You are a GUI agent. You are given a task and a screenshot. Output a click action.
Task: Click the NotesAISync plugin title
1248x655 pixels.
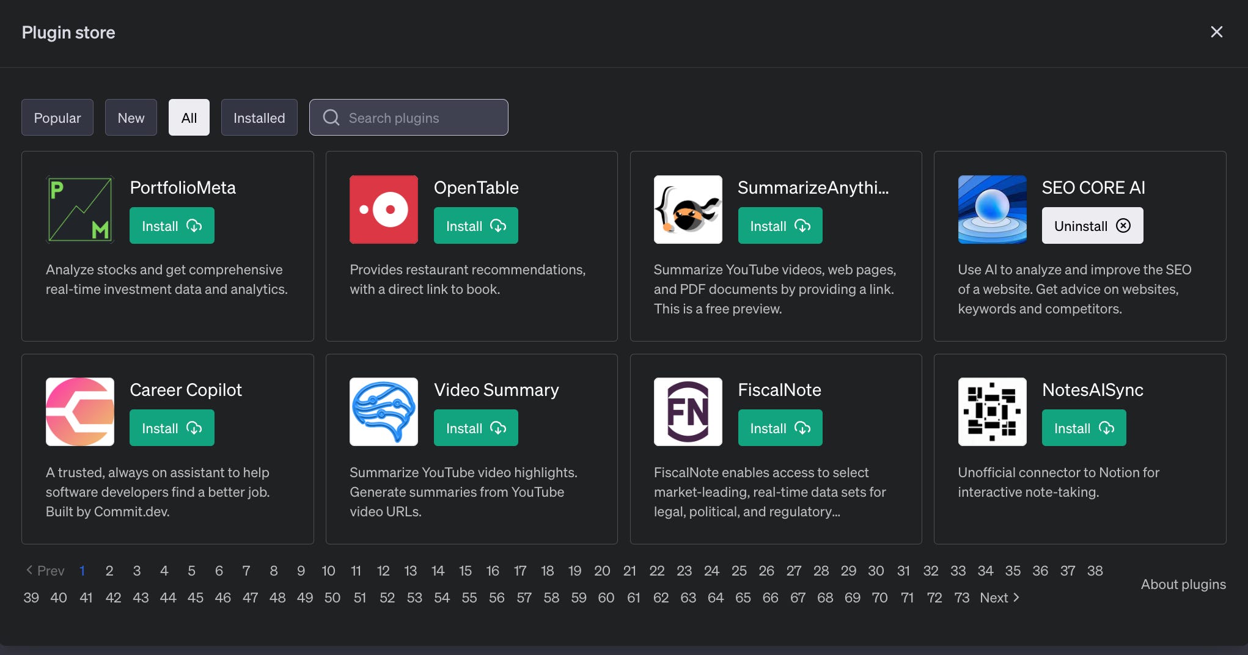(x=1093, y=390)
